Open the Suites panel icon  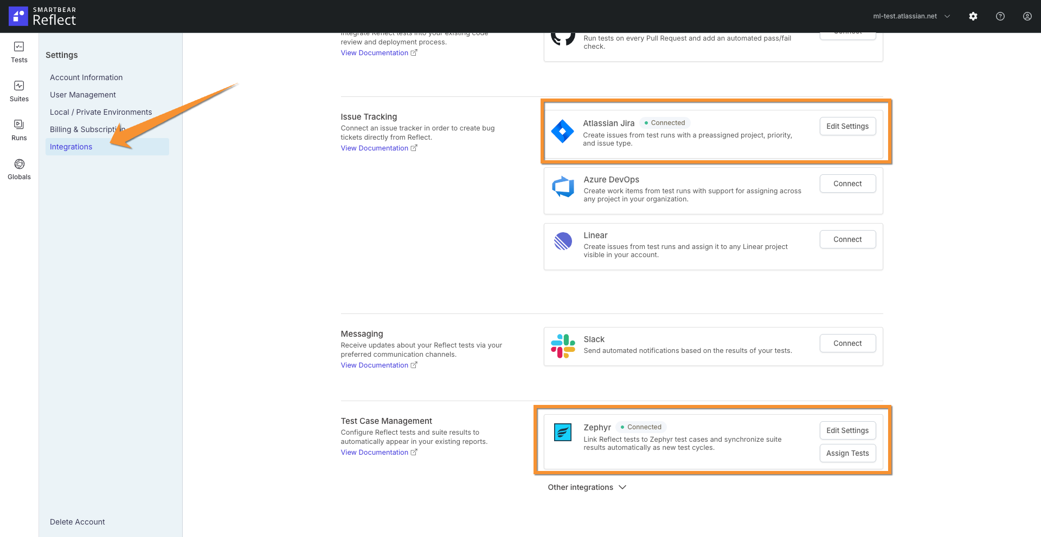pyautogui.click(x=19, y=89)
